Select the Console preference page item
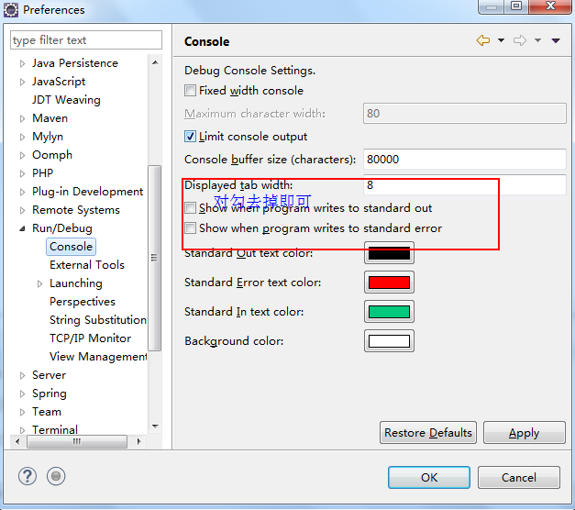Viewport: 575px width, 510px height. point(71,247)
